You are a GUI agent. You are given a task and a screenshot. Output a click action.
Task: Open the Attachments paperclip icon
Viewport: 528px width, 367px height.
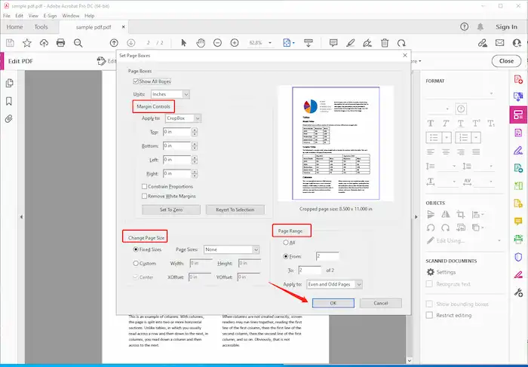click(x=9, y=119)
